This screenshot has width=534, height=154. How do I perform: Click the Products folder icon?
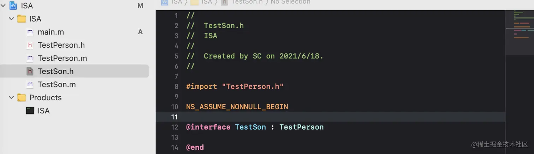[22, 98]
